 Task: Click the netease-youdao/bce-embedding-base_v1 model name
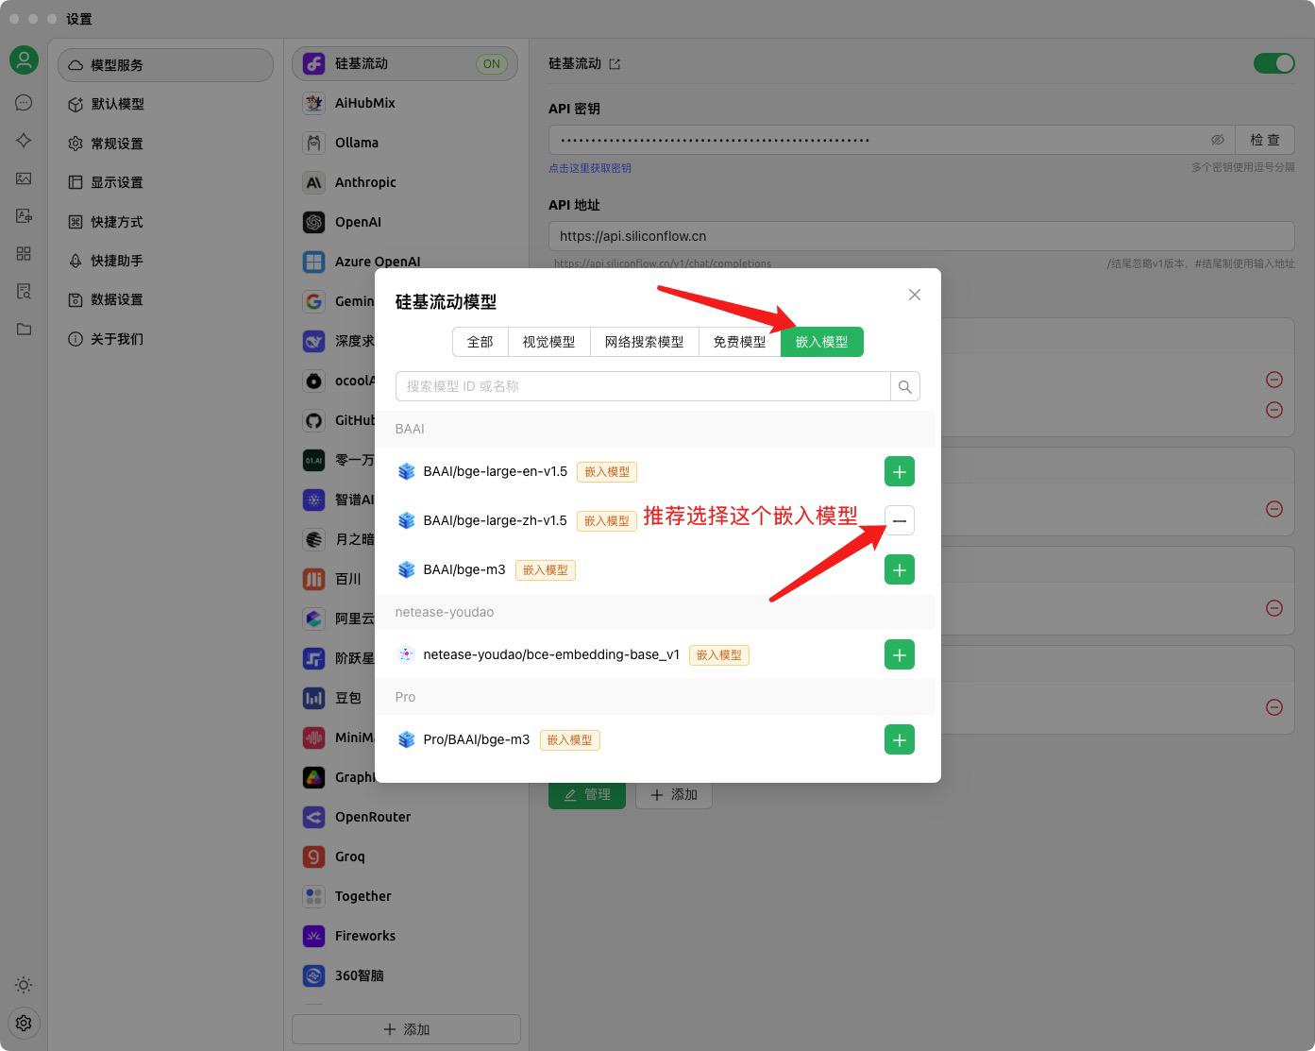(x=551, y=654)
